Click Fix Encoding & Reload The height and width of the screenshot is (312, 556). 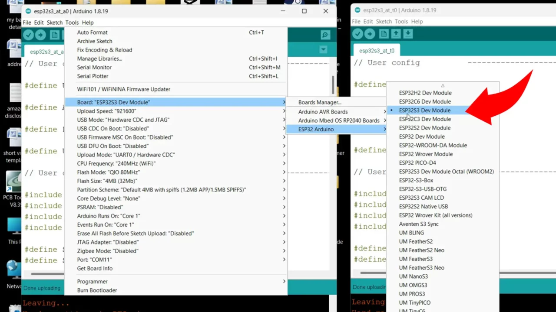tap(176, 50)
